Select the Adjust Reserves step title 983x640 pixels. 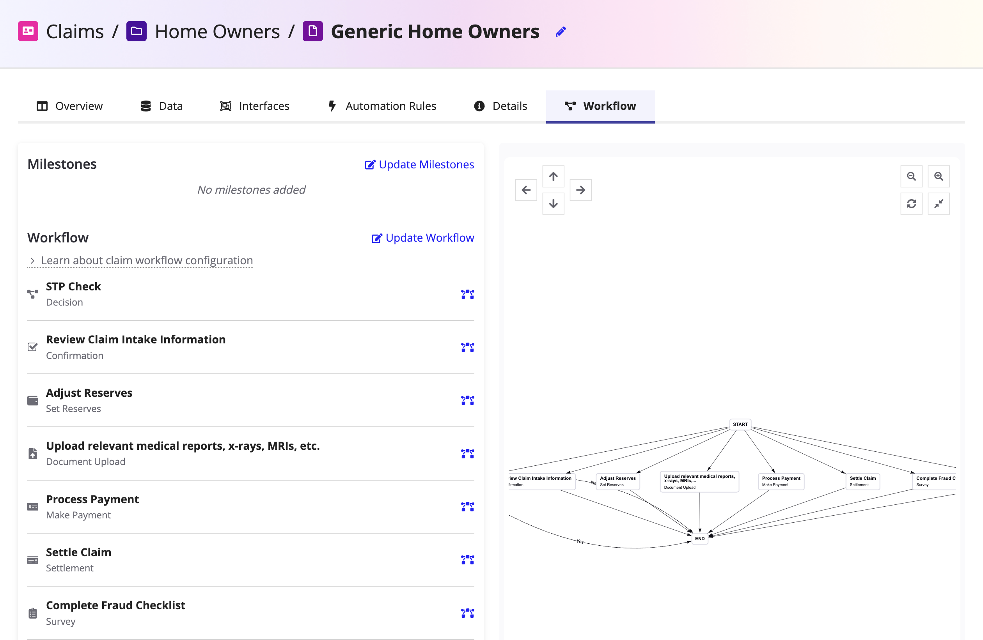point(89,392)
